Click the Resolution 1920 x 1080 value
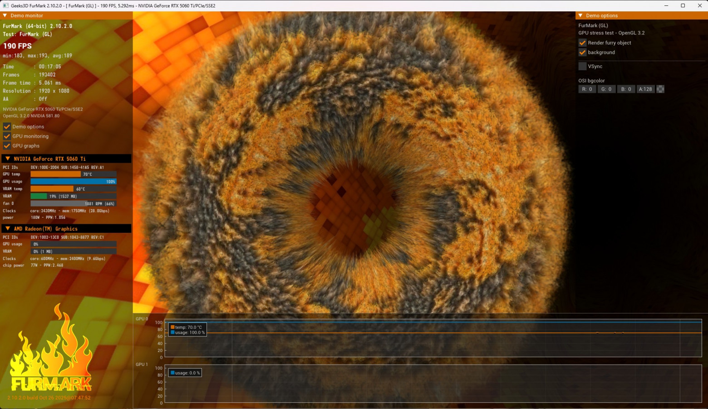 click(54, 91)
